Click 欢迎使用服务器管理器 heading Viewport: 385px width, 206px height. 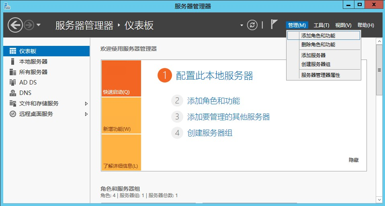point(129,49)
